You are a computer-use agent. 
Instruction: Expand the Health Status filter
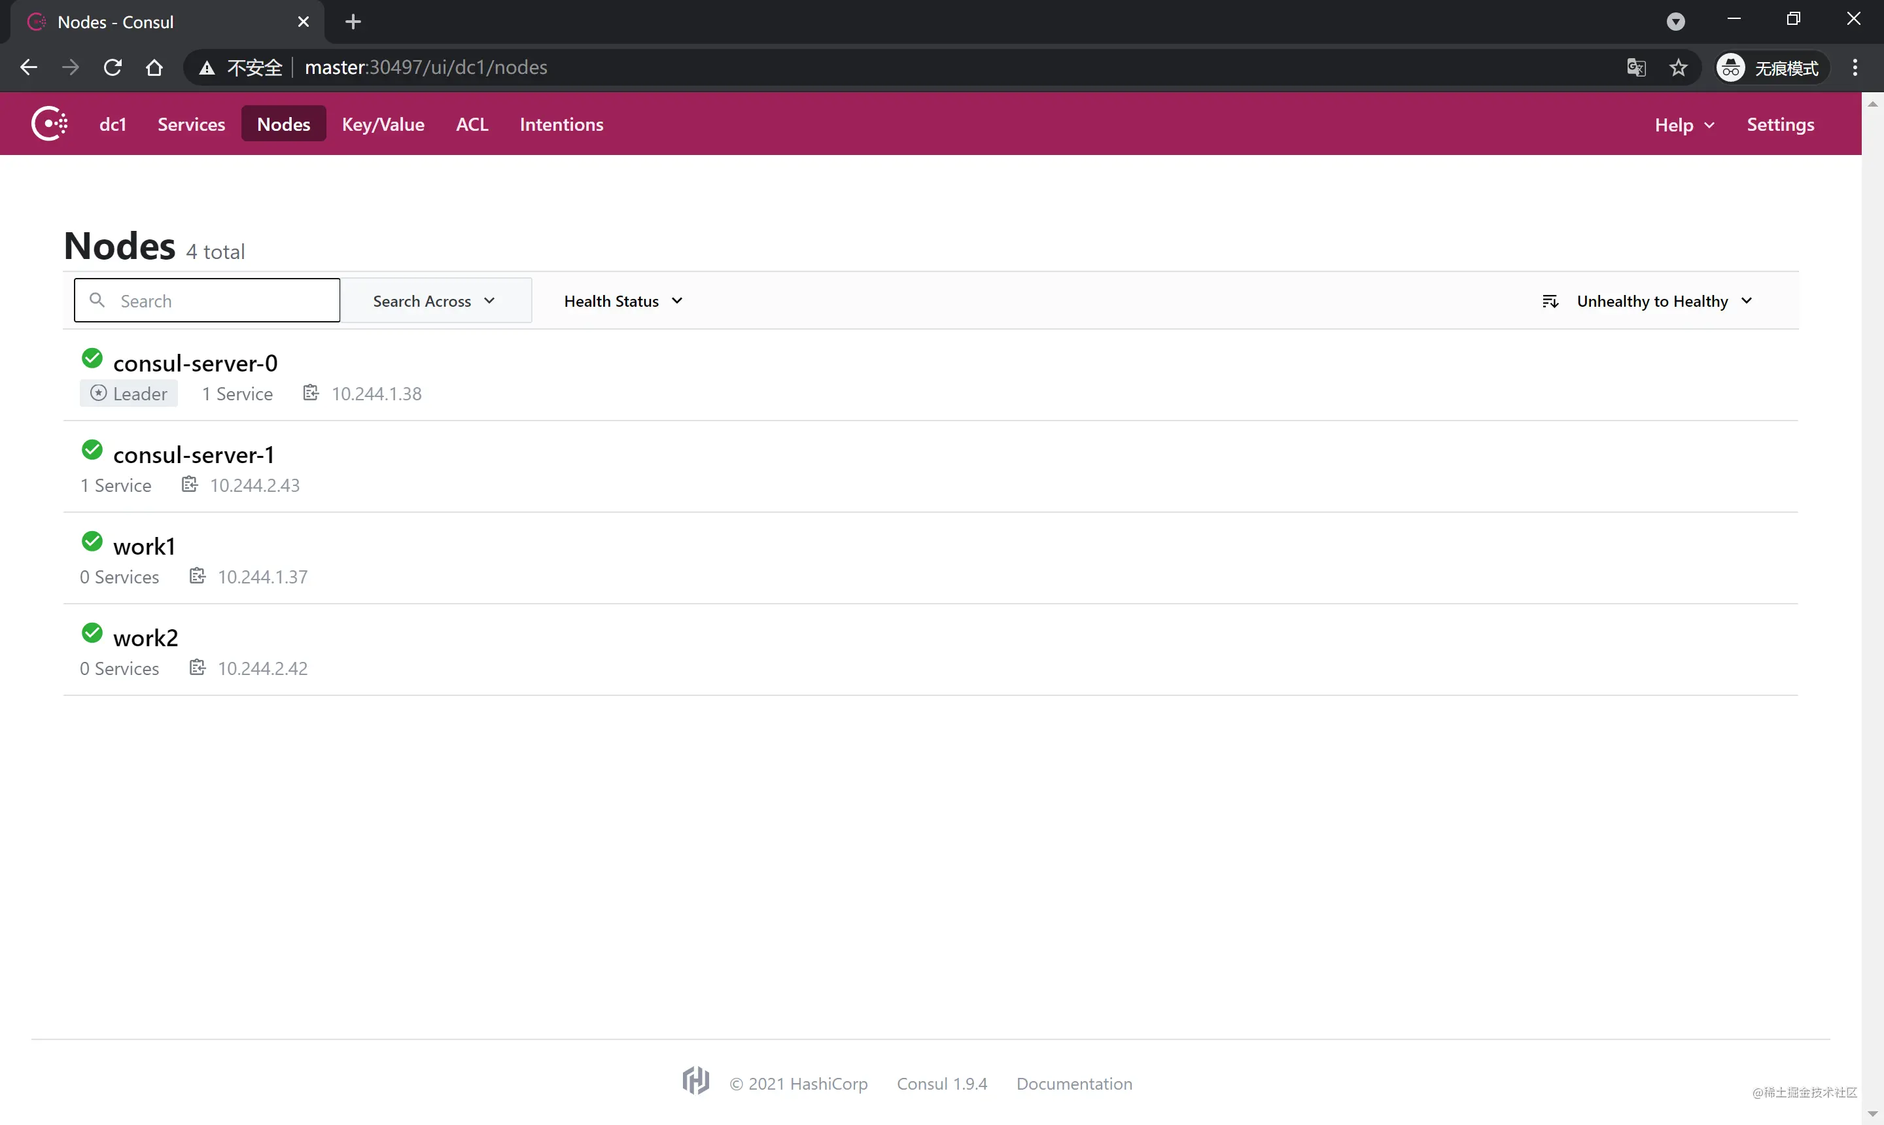[623, 301]
